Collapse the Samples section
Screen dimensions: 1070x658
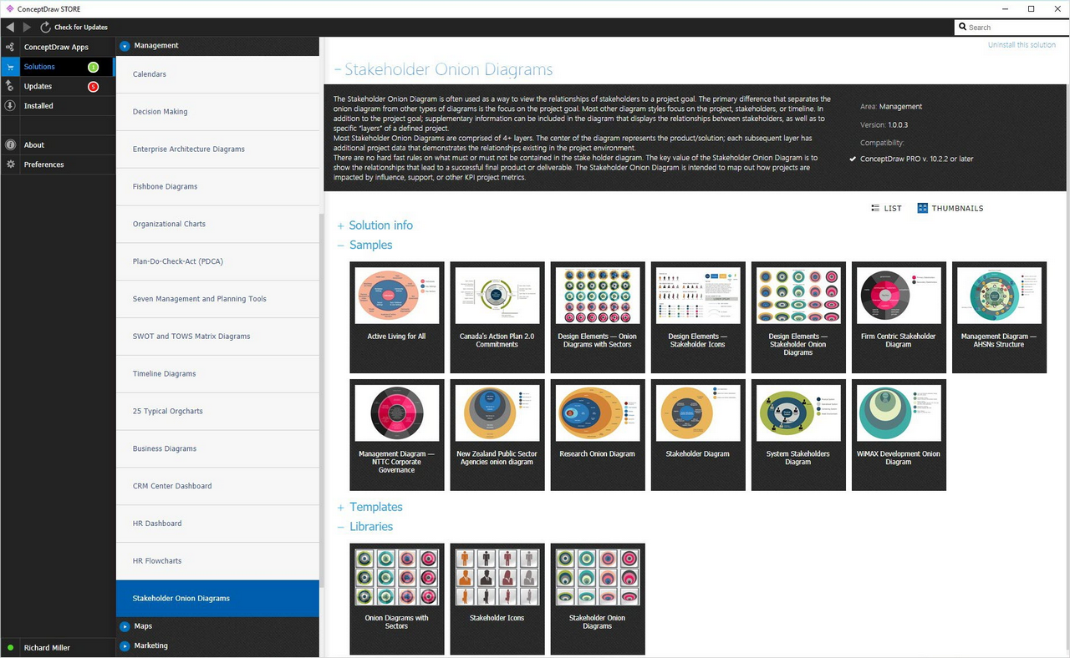point(340,245)
